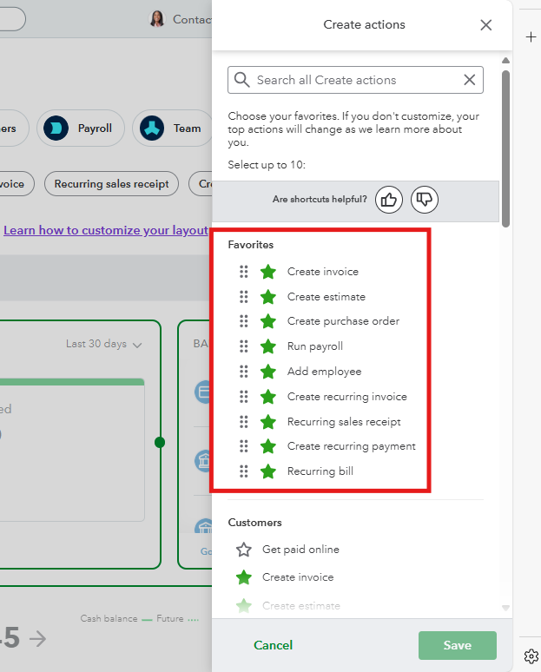Grab the drag handle for Add employee
Viewport: 541px width, 672px height.
pyautogui.click(x=243, y=371)
